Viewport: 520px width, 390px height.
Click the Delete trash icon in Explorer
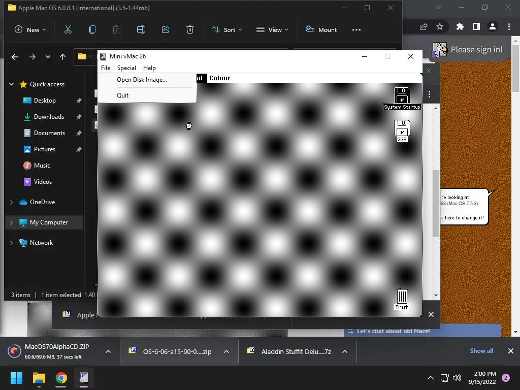tap(190, 29)
